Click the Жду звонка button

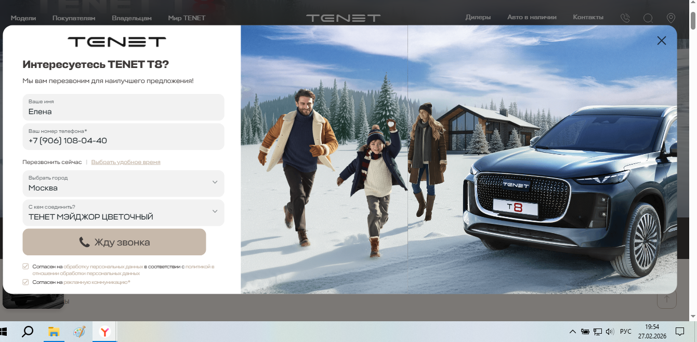coord(114,242)
